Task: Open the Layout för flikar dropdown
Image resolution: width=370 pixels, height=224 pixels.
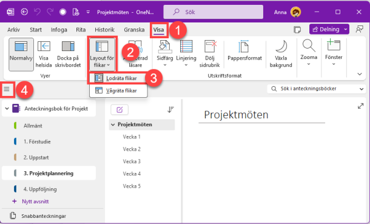Action: click(102, 54)
